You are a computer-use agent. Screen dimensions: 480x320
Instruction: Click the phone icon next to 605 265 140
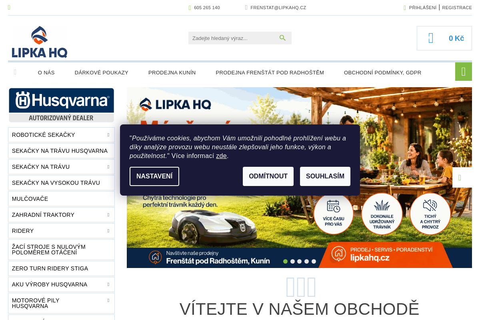tap(190, 8)
